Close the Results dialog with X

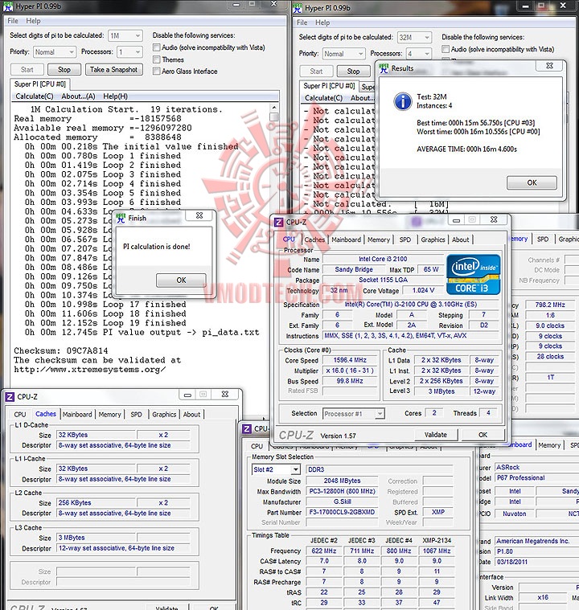549,65
